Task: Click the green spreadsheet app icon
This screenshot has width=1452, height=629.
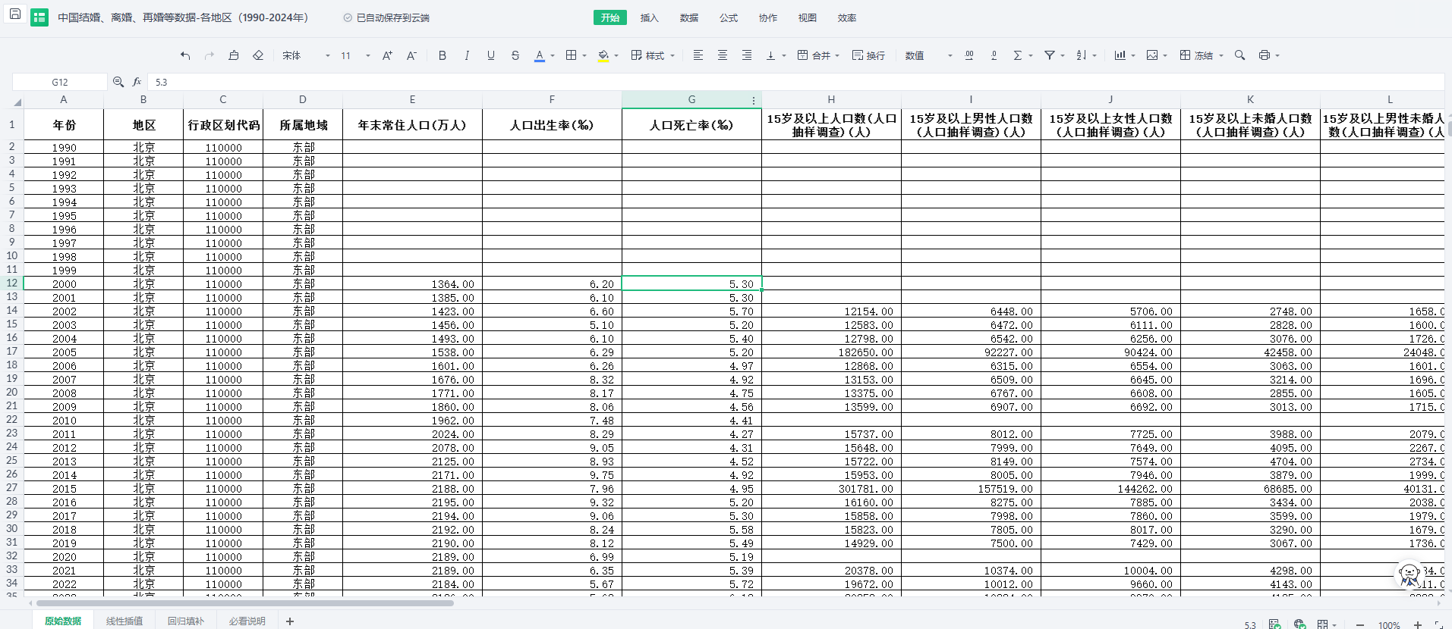Action: point(39,17)
